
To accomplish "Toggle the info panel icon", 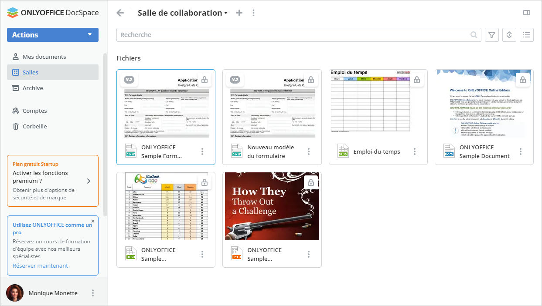I will click(527, 13).
